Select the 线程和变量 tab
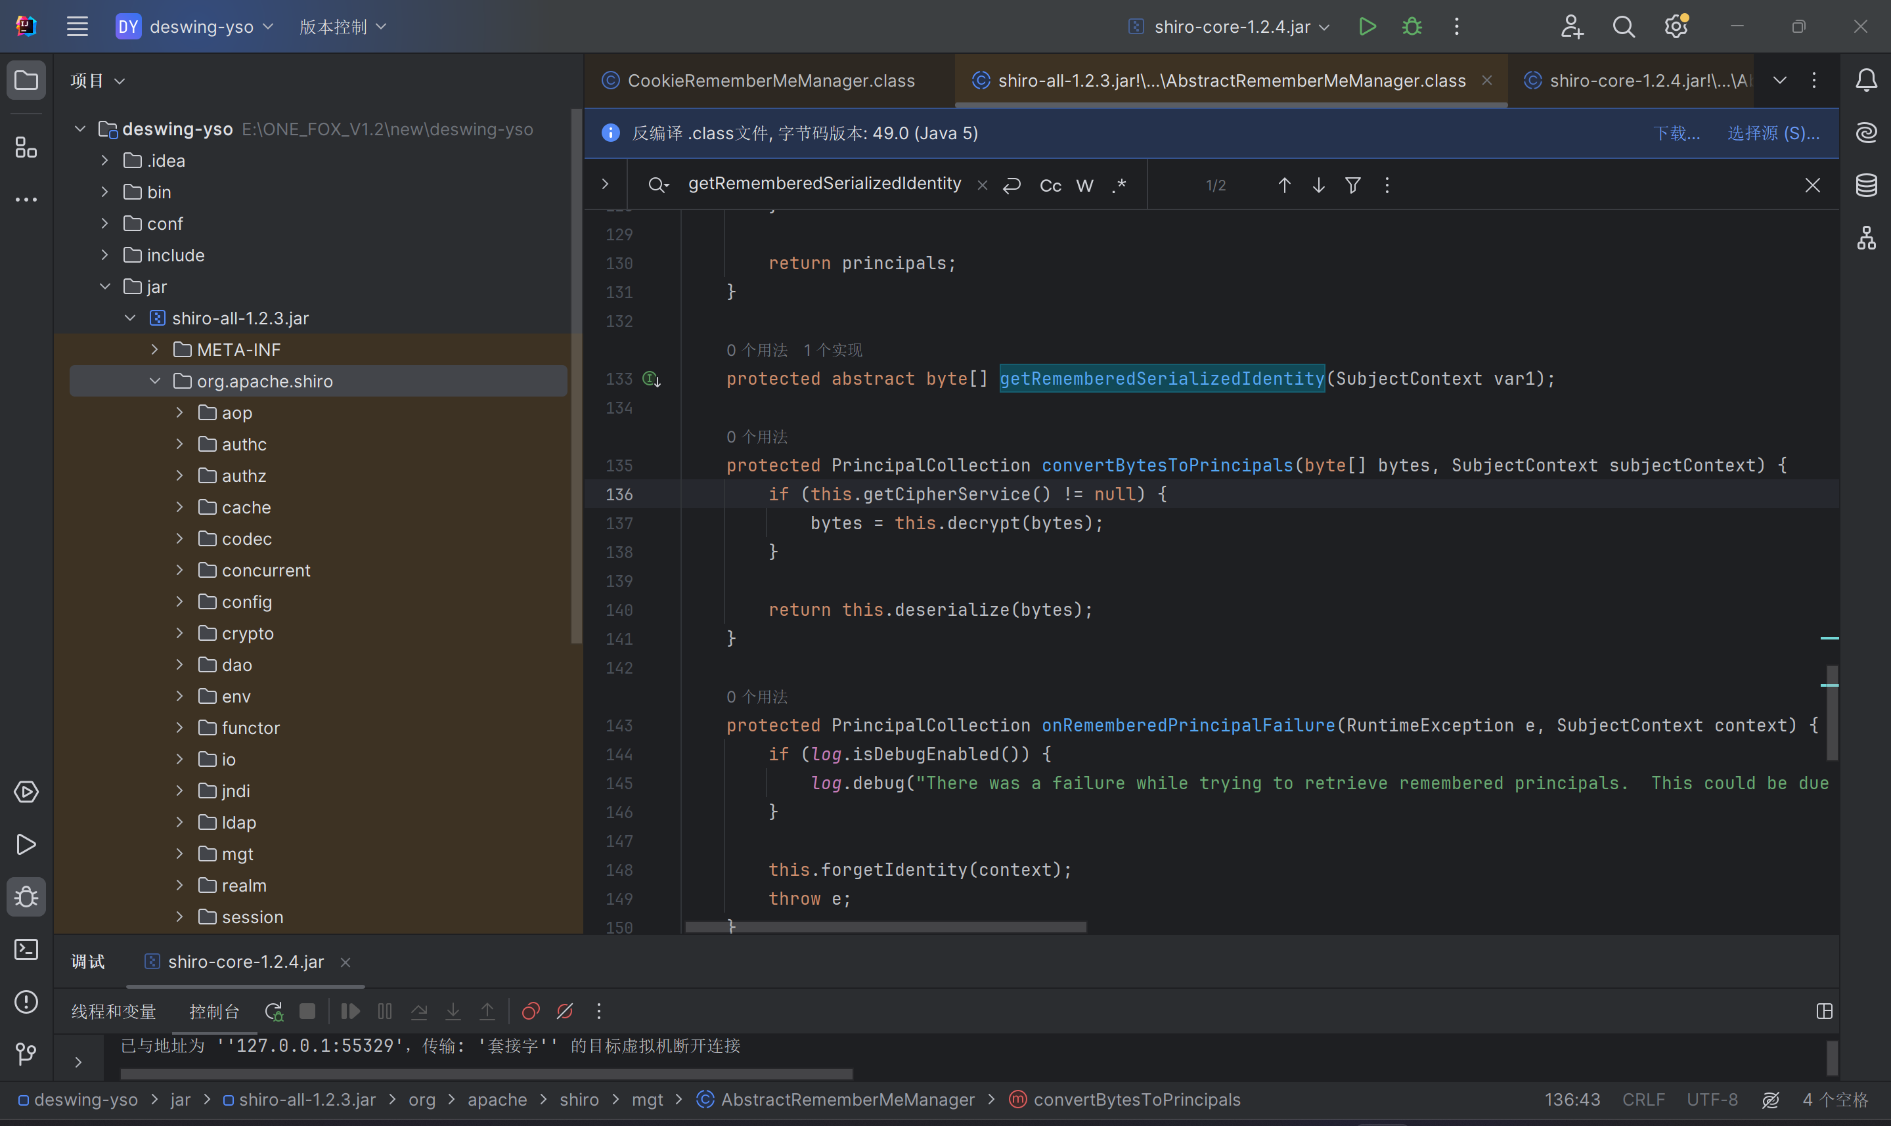This screenshot has height=1126, width=1891. (114, 1011)
